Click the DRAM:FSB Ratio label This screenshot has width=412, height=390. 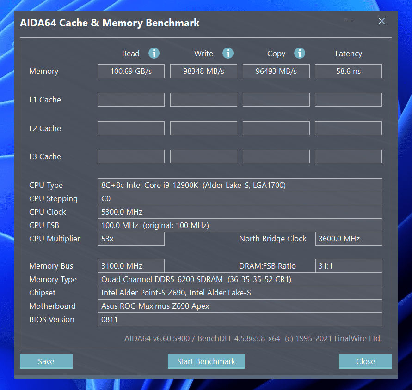tap(267, 266)
